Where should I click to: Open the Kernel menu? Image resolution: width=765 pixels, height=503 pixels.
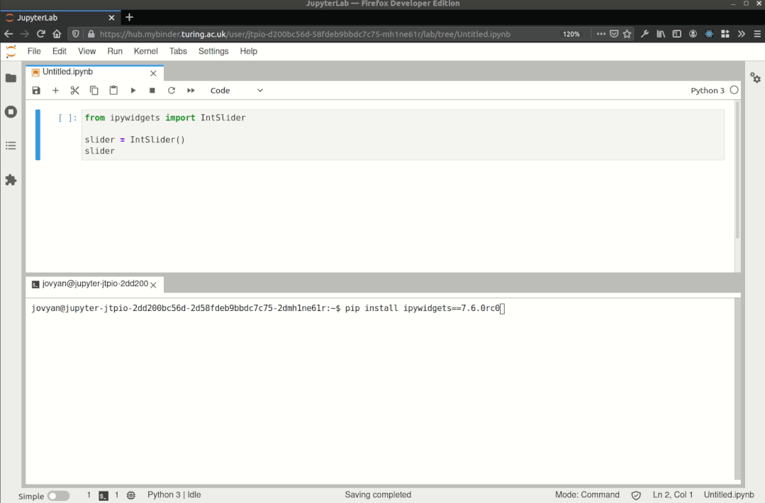[146, 51]
